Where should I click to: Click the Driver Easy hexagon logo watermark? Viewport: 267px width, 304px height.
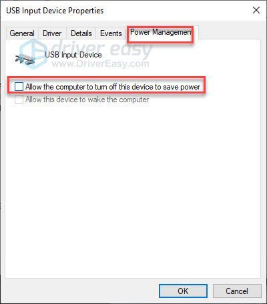click(x=33, y=54)
